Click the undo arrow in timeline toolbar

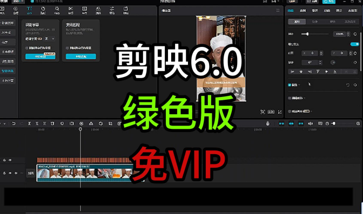click(x=14, y=123)
